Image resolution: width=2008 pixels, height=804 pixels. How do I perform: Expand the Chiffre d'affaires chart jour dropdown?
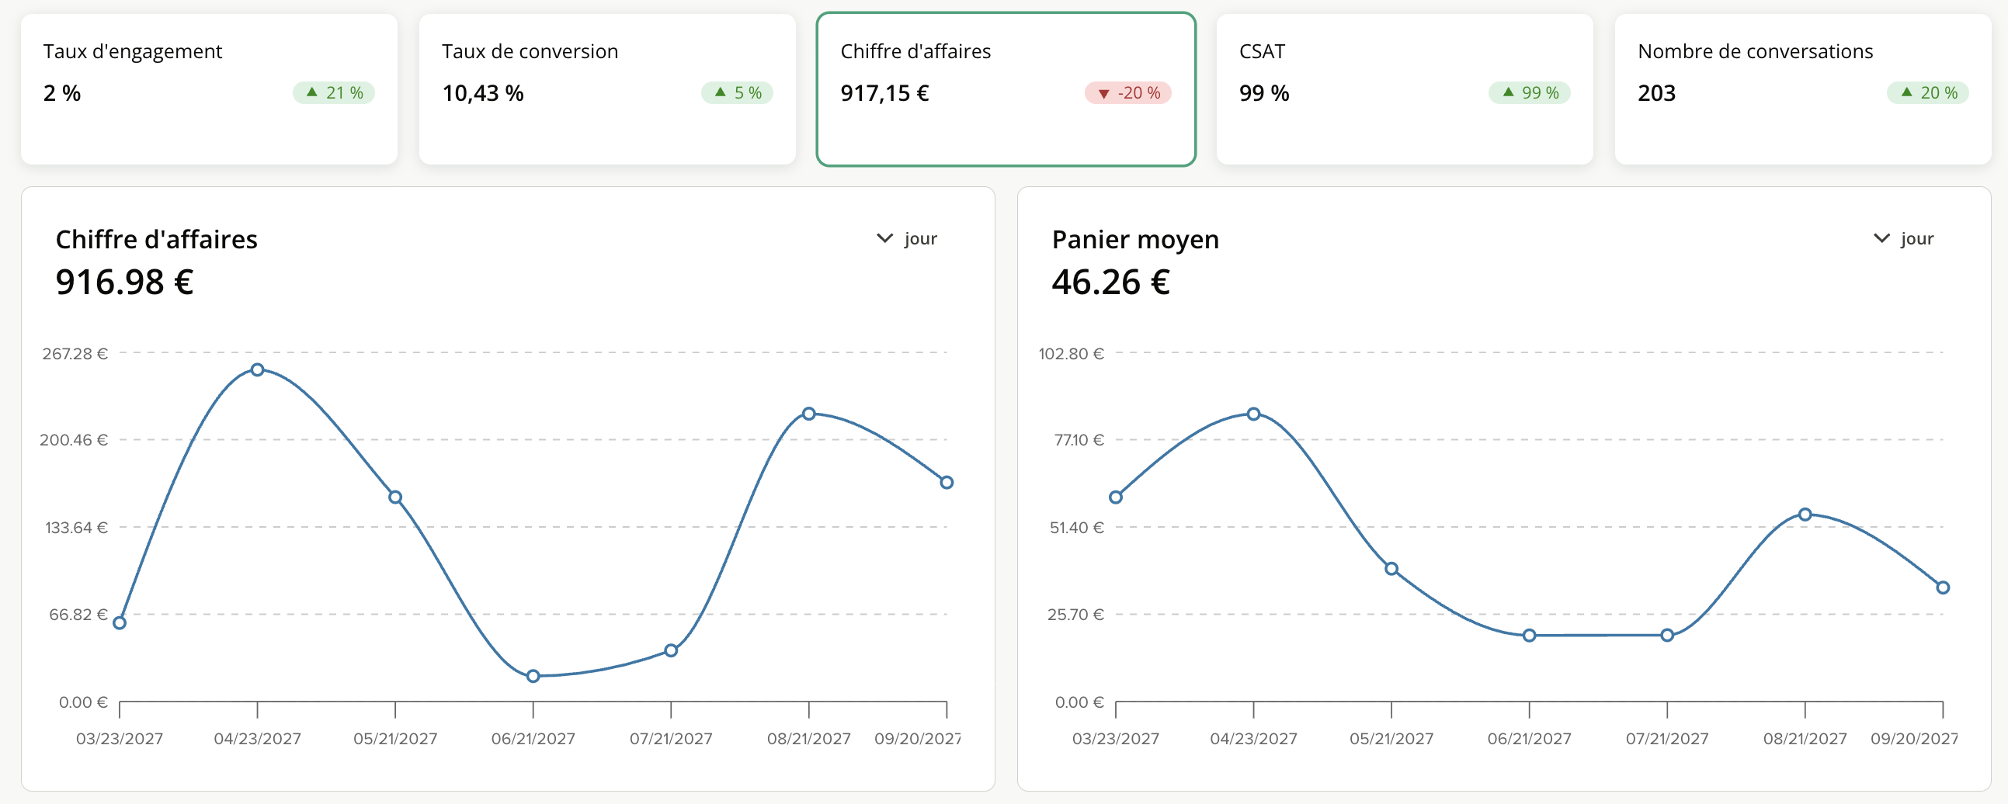pos(907,238)
